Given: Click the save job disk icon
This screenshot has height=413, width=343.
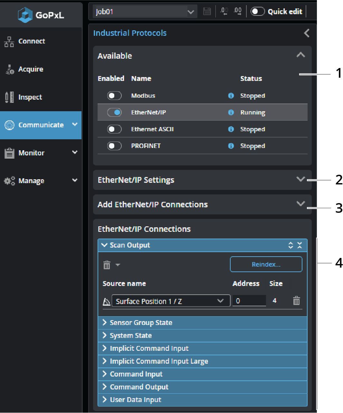Looking at the screenshot, I should [207, 12].
